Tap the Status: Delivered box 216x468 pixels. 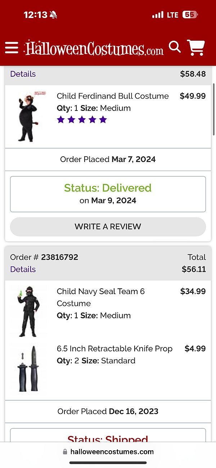click(108, 194)
